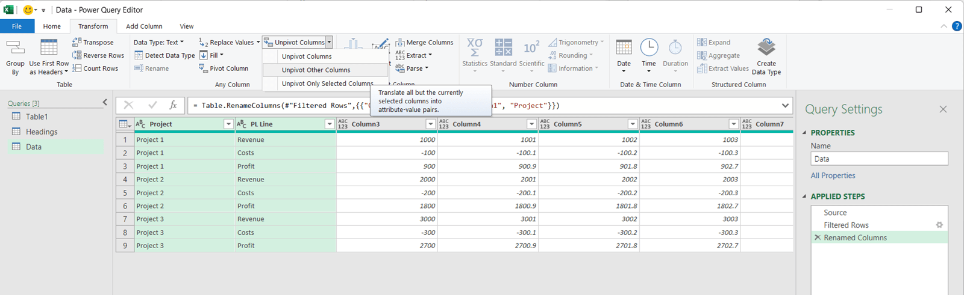964x295 pixels.
Task: Click the query Name input field
Action: [879, 159]
